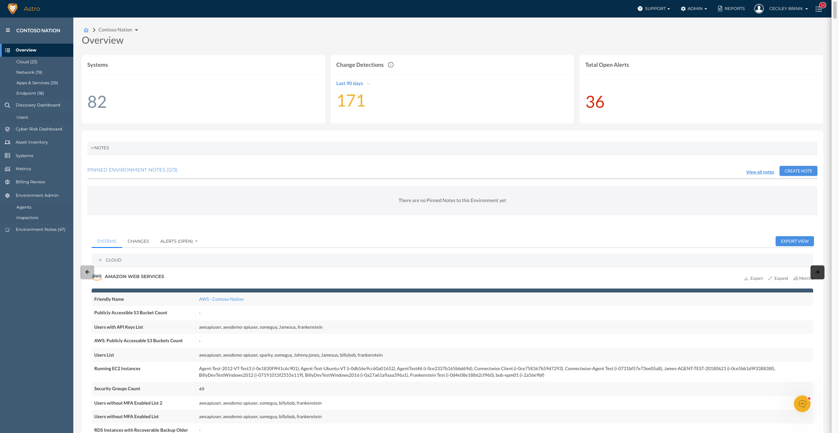Show Change Detections info tooltip icon

[x=391, y=65]
